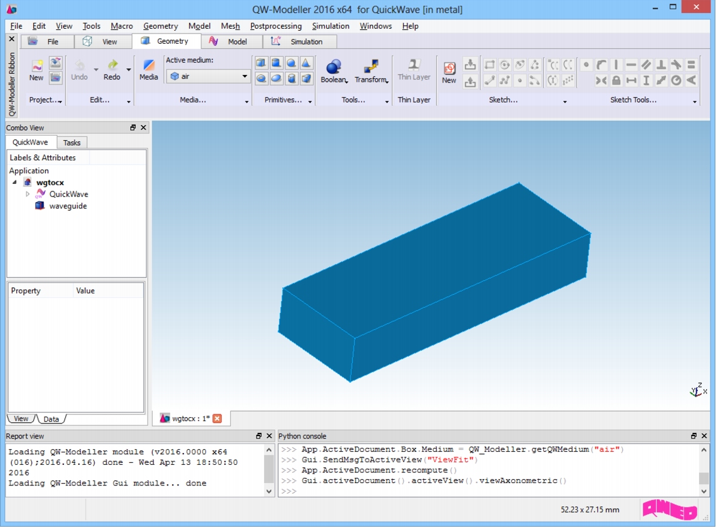The width and height of the screenshot is (716, 528).
Task: Apply the radius constraint sketch tool
Action: click(677, 81)
